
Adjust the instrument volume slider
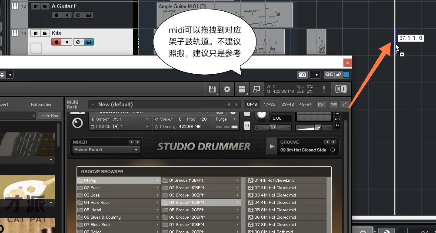tap(314, 128)
